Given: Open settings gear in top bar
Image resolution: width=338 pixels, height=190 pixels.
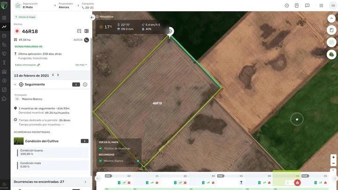Looking at the screenshot, I should tap(287, 6).
